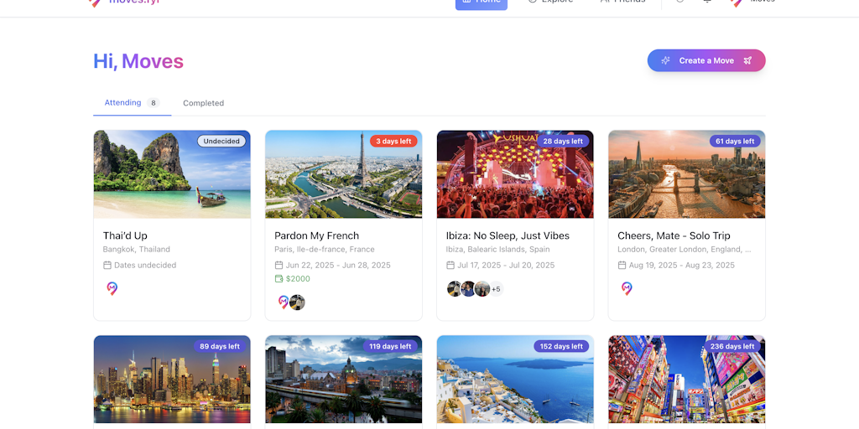Click calendar icon beside Jun 22, 2025 dates
Viewport: 859px width, 429px height.
coord(279,265)
